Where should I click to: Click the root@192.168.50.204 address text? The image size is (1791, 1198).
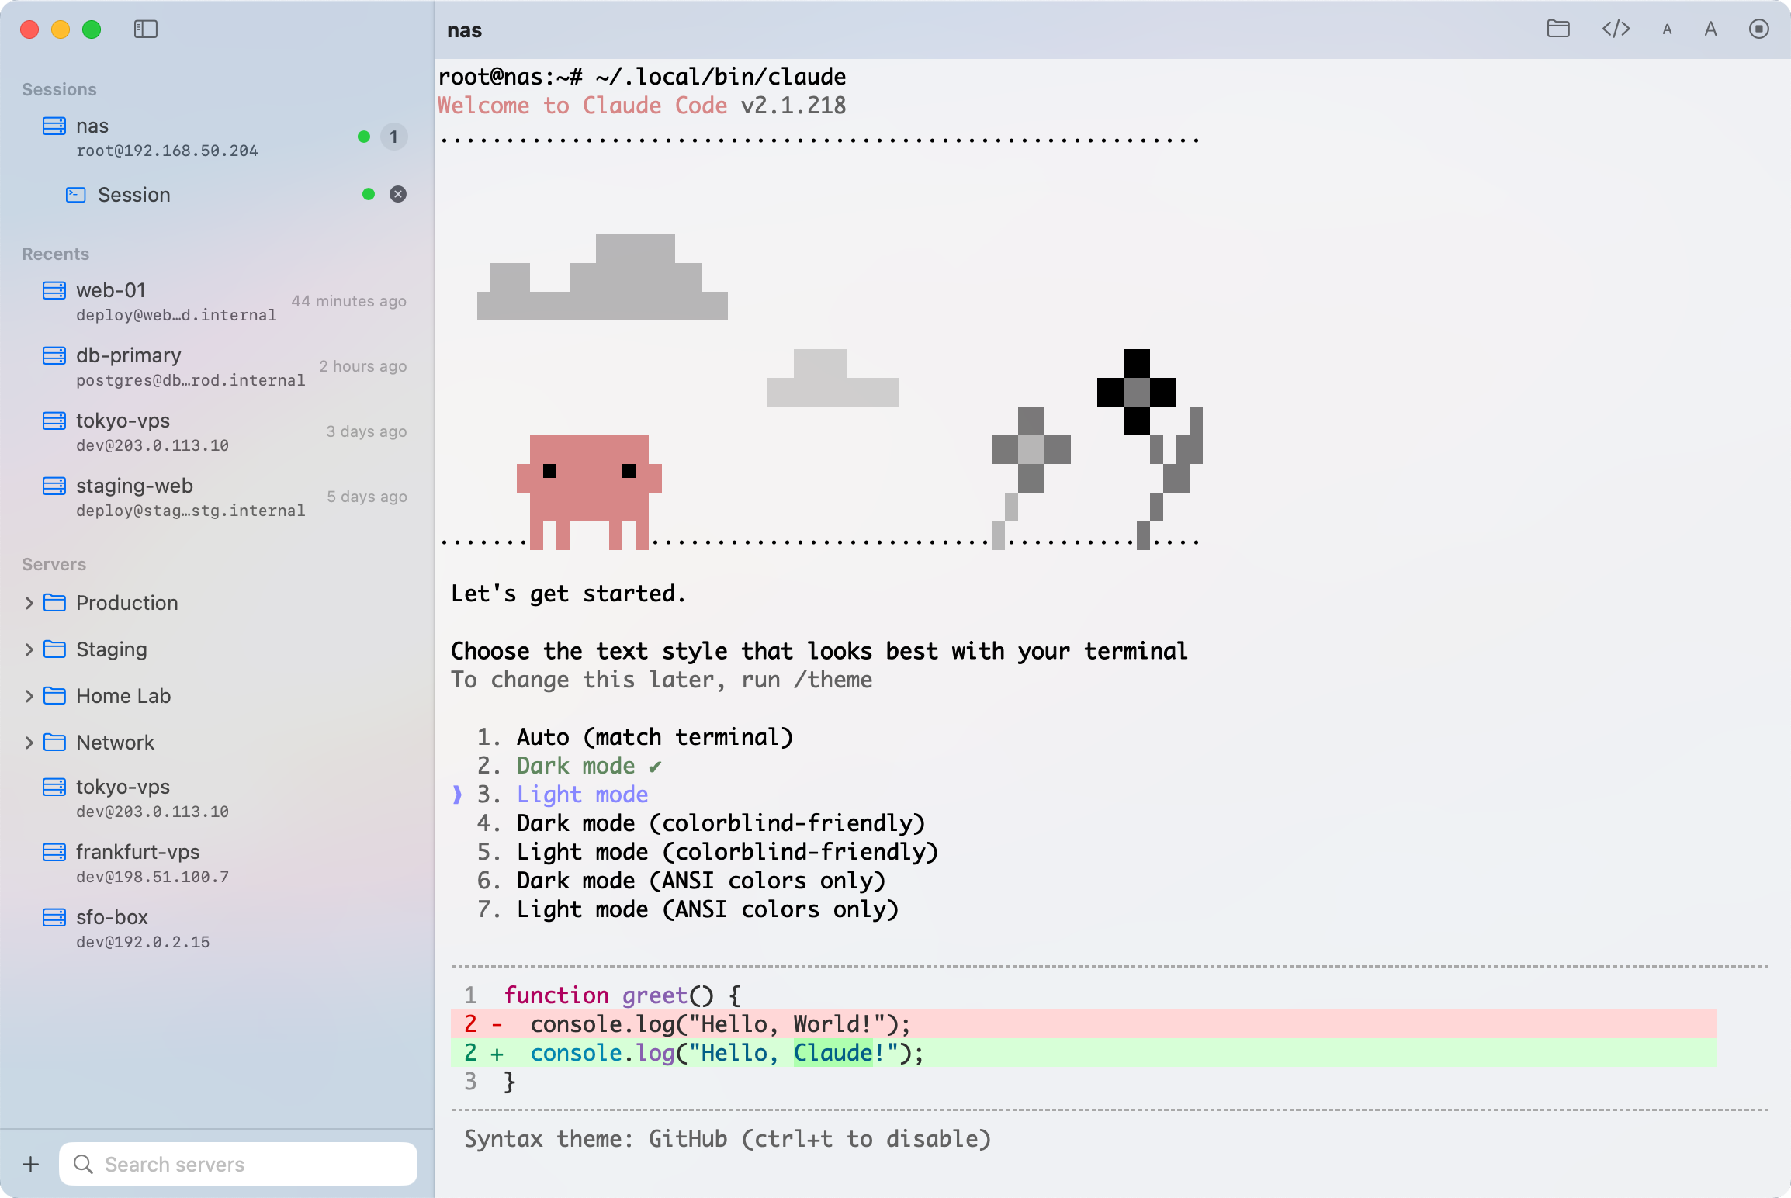(167, 151)
